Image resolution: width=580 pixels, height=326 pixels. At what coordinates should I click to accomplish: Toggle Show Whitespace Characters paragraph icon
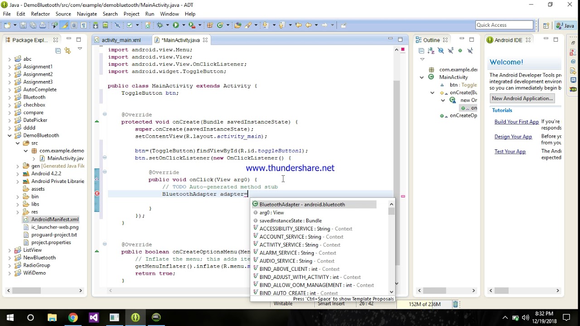coord(83,25)
